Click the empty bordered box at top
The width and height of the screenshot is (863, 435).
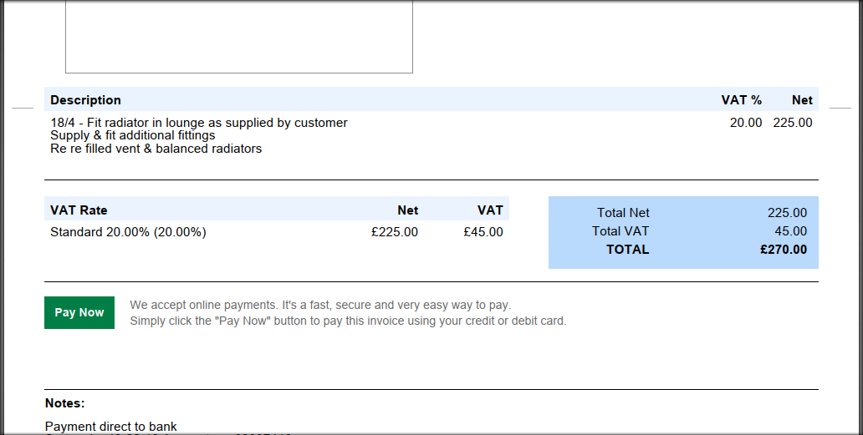[239, 36]
